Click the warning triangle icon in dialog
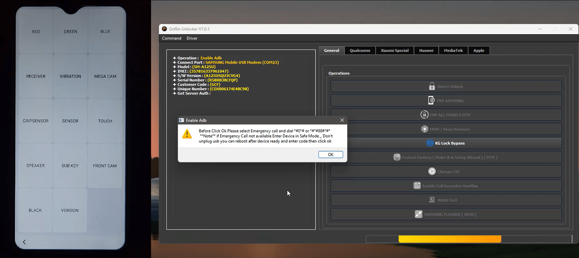 pos(187,134)
